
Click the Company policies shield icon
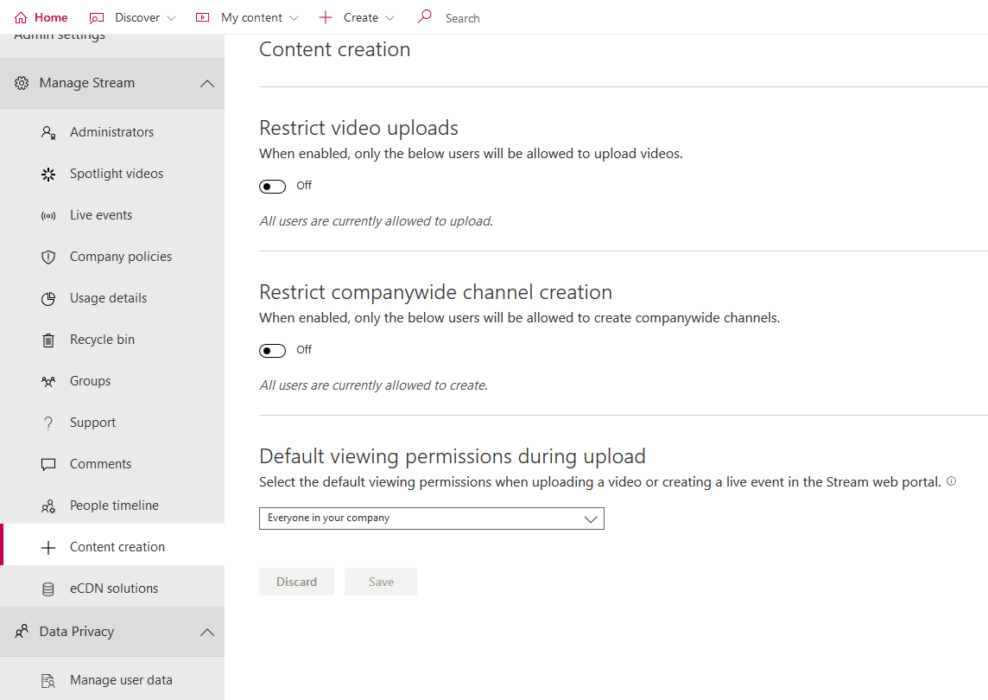tap(48, 257)
